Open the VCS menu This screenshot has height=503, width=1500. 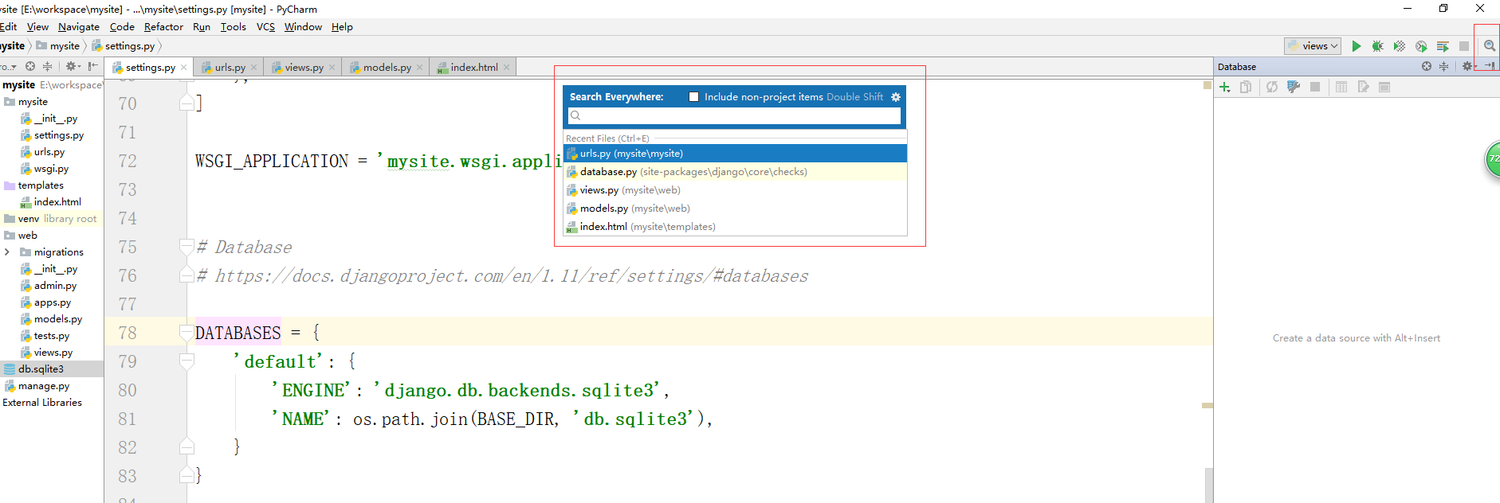(265, 27)
